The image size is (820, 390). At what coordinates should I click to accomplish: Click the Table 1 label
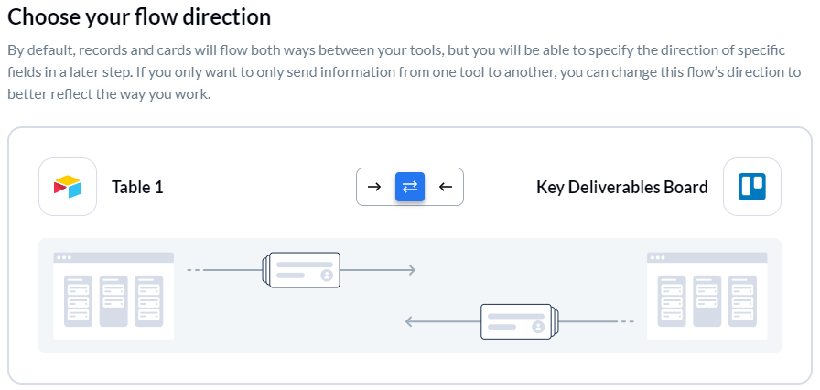(137, 187)
